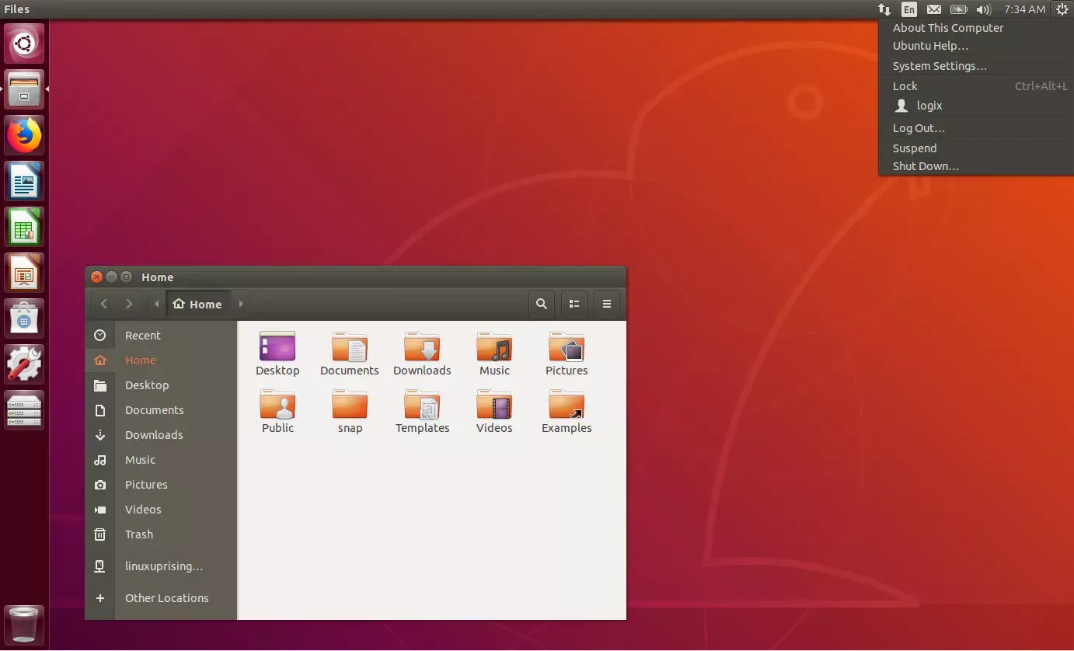Viewport: 1074px width, 651px height.
Task: Click Other Locations in the sidebar
Action: (167, 598)
